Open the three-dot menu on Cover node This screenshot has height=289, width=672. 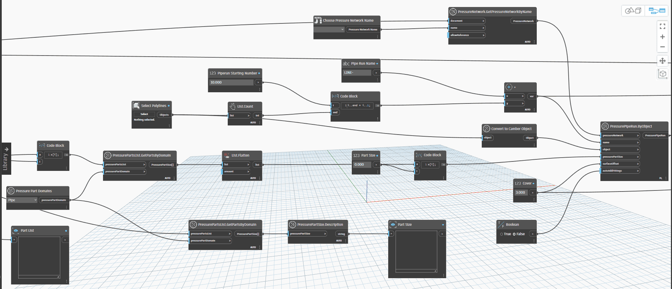click(534, 200)
